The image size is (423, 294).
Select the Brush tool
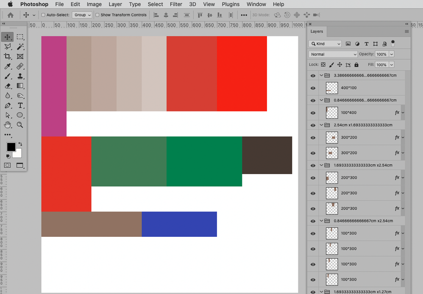coord(7,76)
